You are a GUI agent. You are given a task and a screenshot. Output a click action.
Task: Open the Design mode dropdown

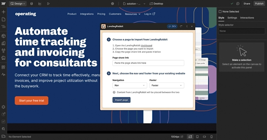18,4
